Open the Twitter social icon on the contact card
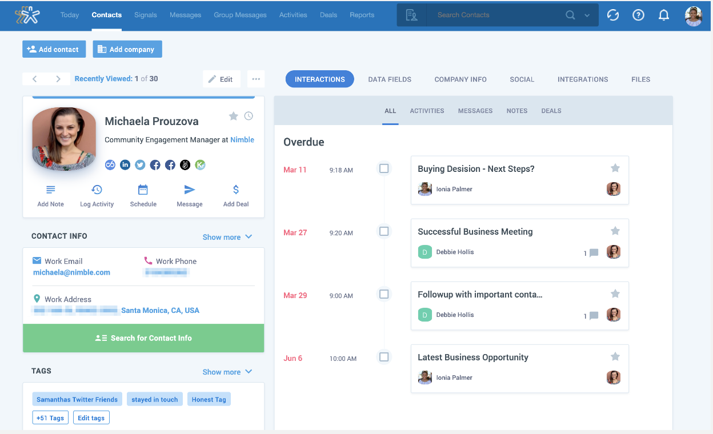 click(140, 164)
